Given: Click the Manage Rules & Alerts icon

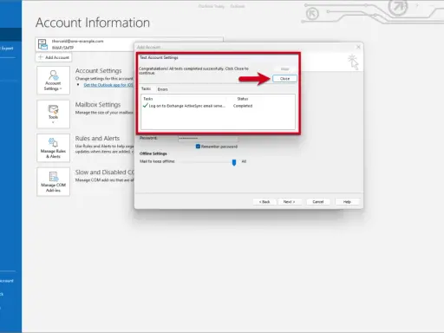Looking at the screenshot, I should tap(53, 147).
